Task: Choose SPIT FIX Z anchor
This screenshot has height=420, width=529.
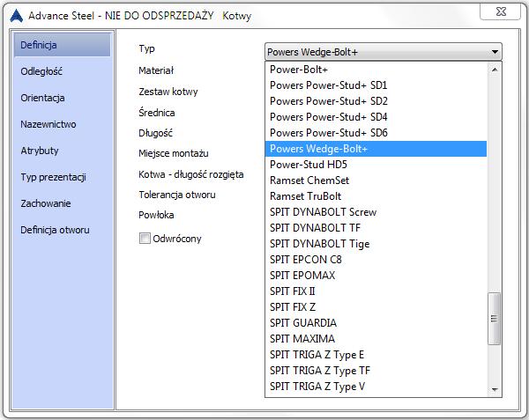Action: [376, 307]
